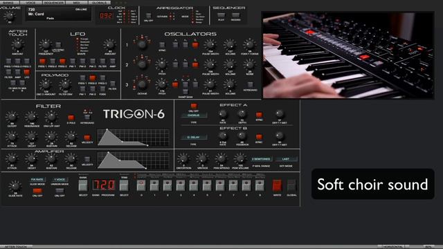Open the GLOBALS tab
Viewport: 443px width, 249px height.
[100, 3]
